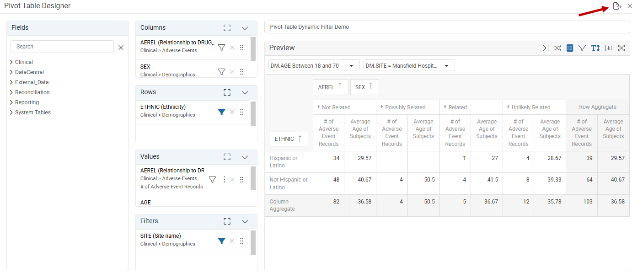Click the filter funnel on the AEREL column field
632x273 pixels.
pos(221,48)
